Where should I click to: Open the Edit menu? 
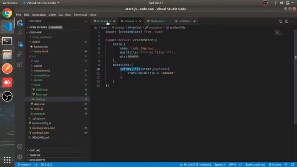click(26, 15)
